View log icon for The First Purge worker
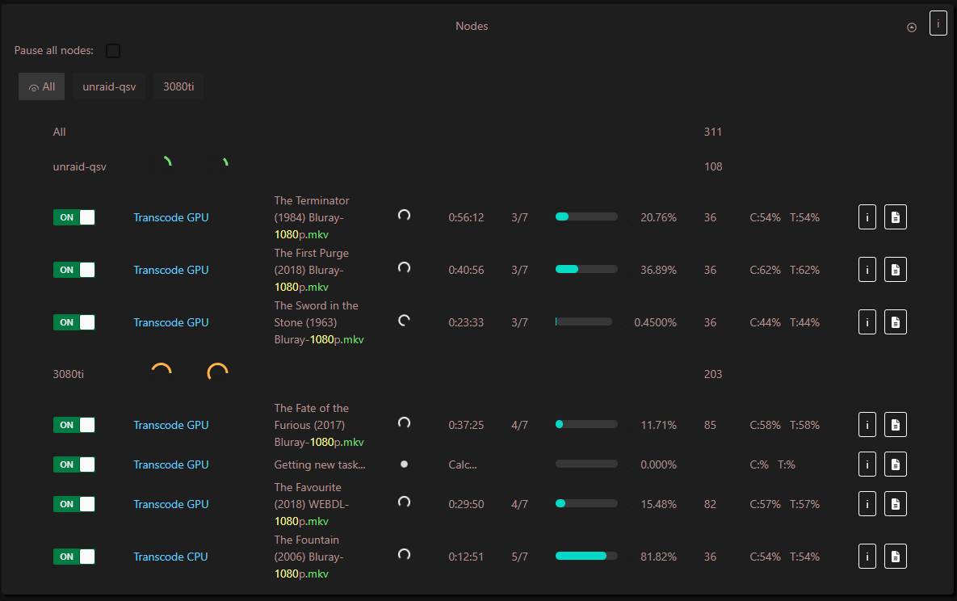This screenshot has height=601, width=957. (895, 269)
